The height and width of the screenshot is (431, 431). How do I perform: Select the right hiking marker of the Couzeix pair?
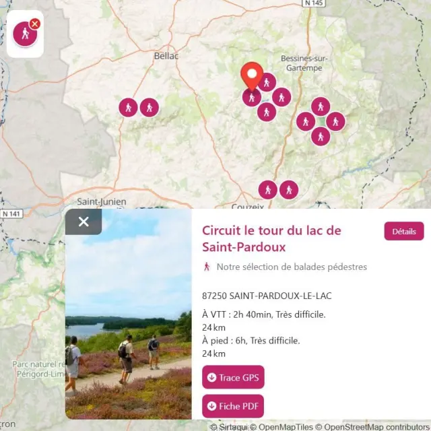click(288, 190)
